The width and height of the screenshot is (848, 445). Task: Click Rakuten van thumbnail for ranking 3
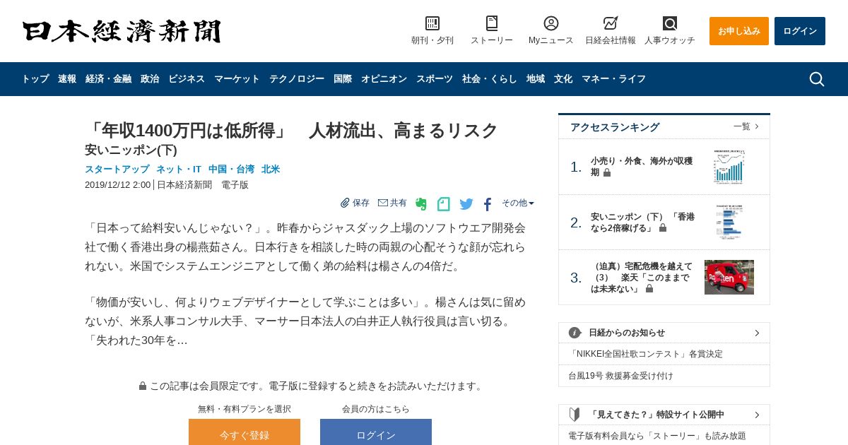729,277
